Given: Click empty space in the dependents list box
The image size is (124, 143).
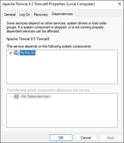Looking at the screenshot, I should 62,113.
